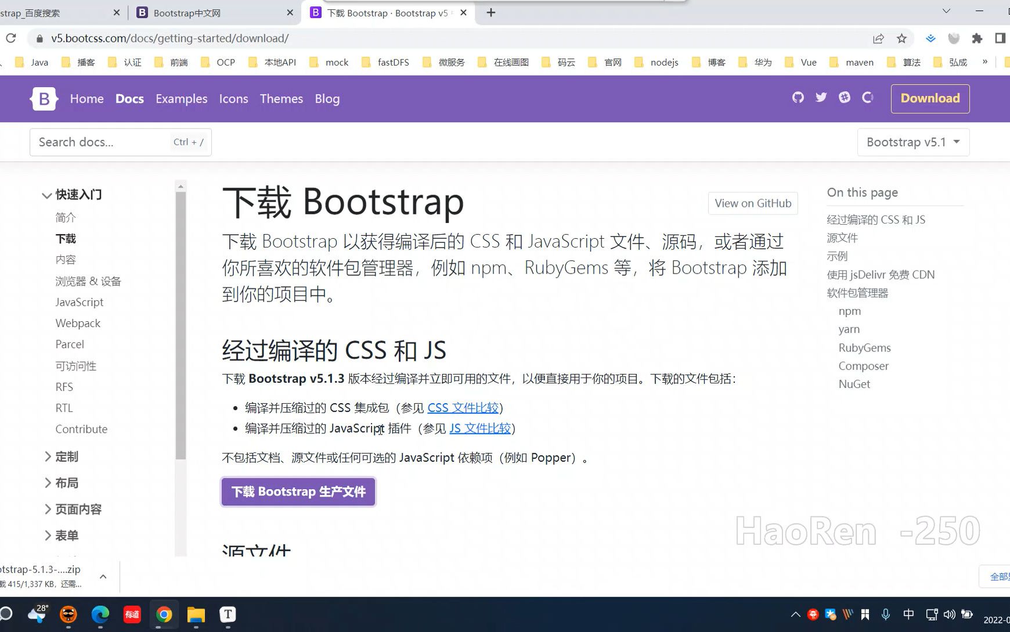This screenshot has width=1010, height=632.
Task: Click the Bootstrap logo in navbar
Action: click(x=44, y=99)
